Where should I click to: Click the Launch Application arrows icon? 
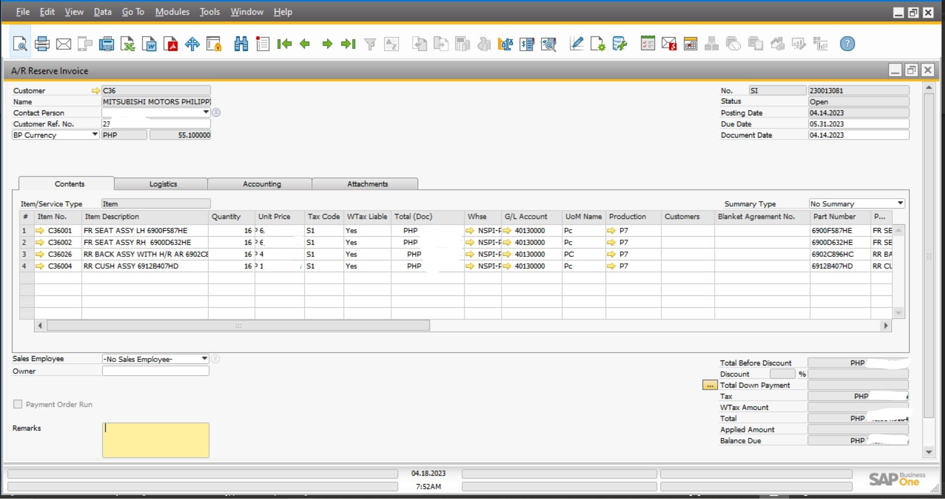point(192,44)
